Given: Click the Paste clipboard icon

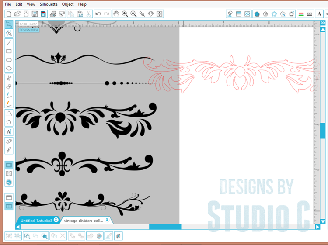Looking at the screenshot, I should click(x=80, y=14).
